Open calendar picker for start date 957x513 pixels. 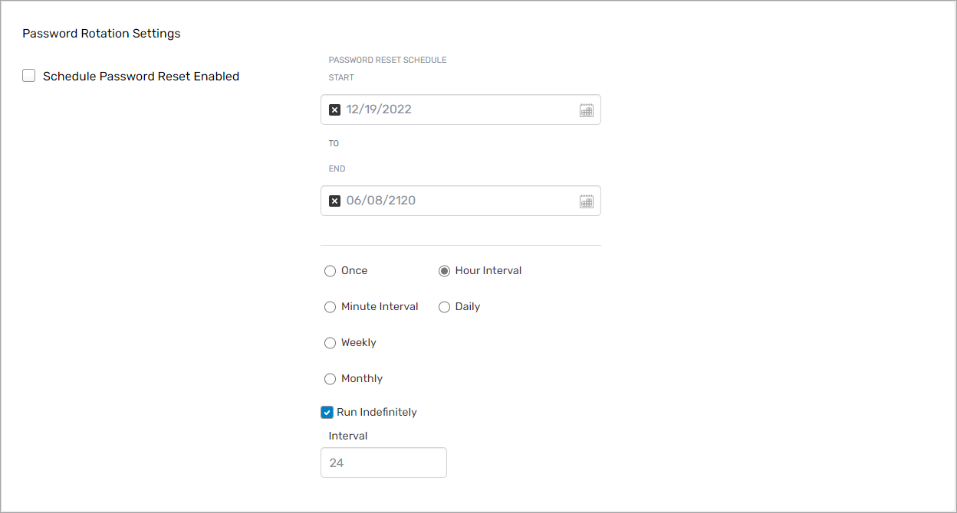pos(587,109)
